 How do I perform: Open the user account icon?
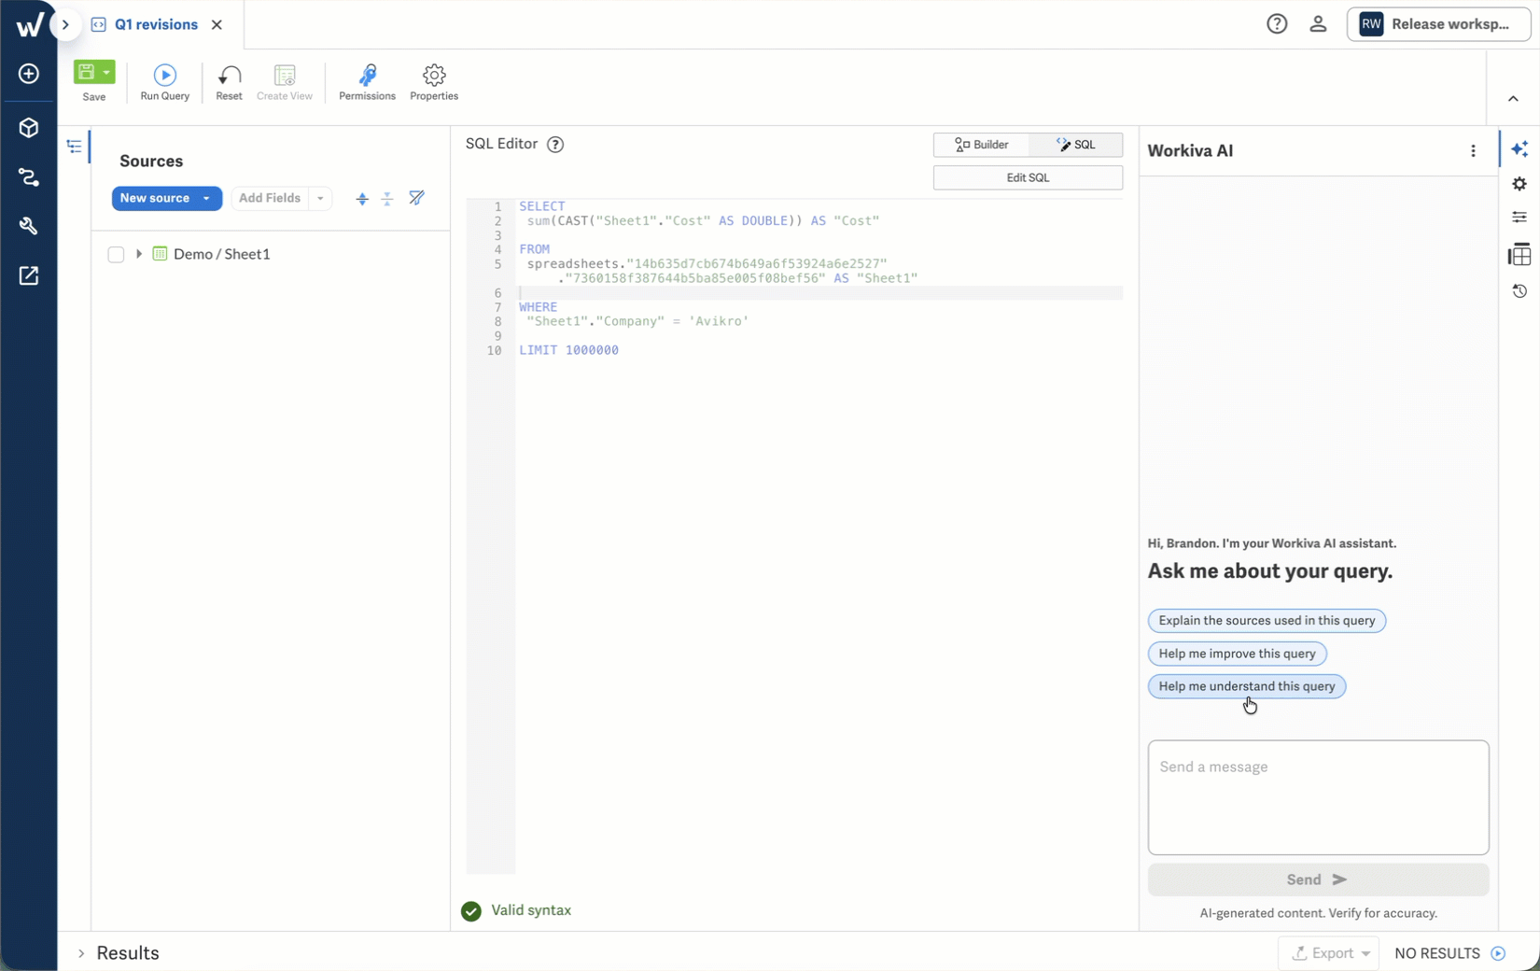tap(1318, 24)
